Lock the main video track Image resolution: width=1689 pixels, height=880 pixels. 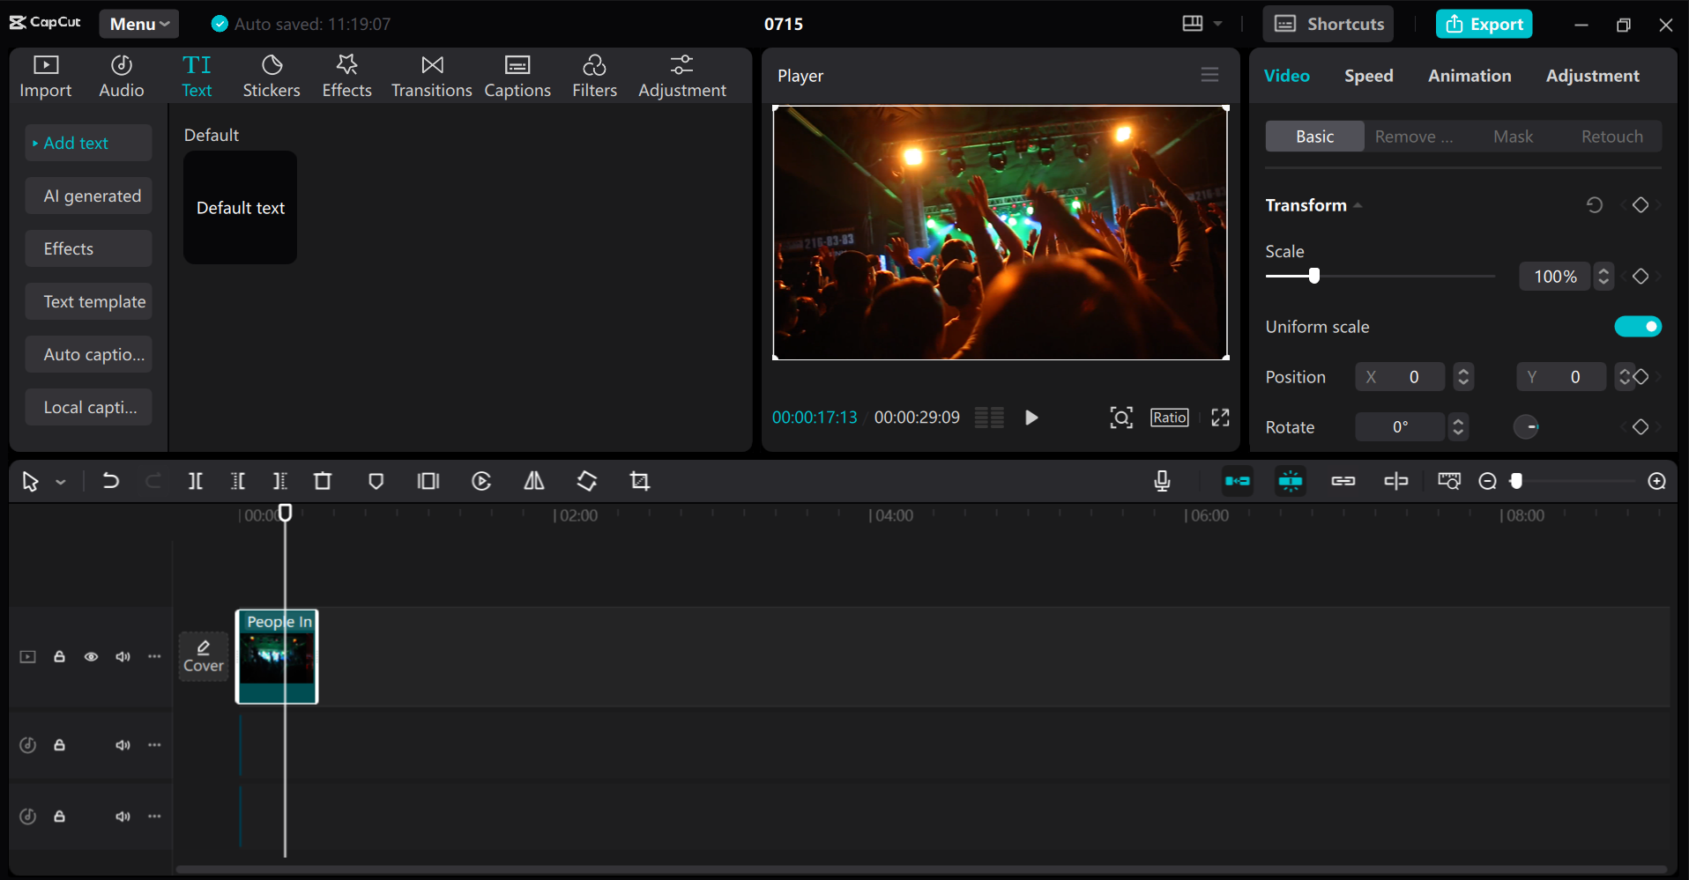(x=59, y=657)
